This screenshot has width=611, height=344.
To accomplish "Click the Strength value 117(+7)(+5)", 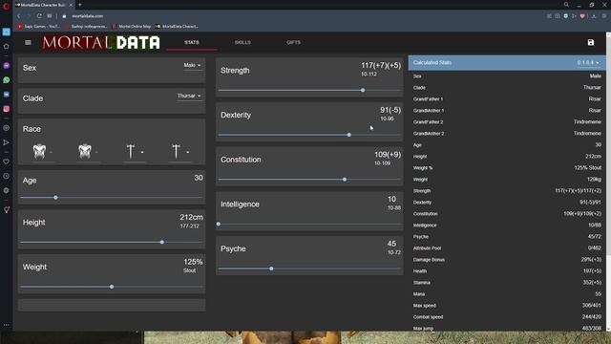I will pos(381,66).
